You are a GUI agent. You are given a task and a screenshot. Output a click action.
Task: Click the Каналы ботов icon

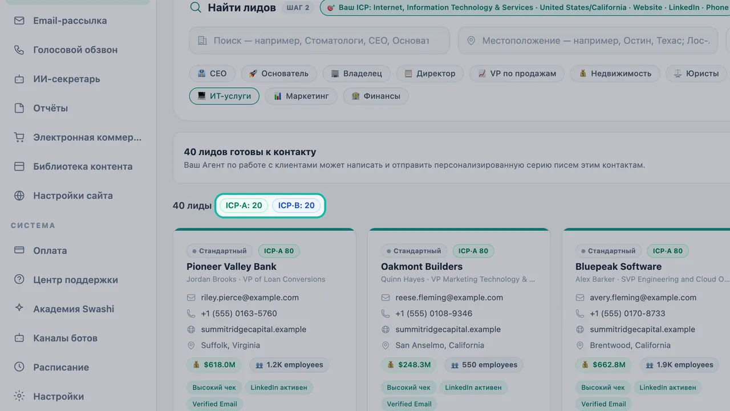pos(19,337)
